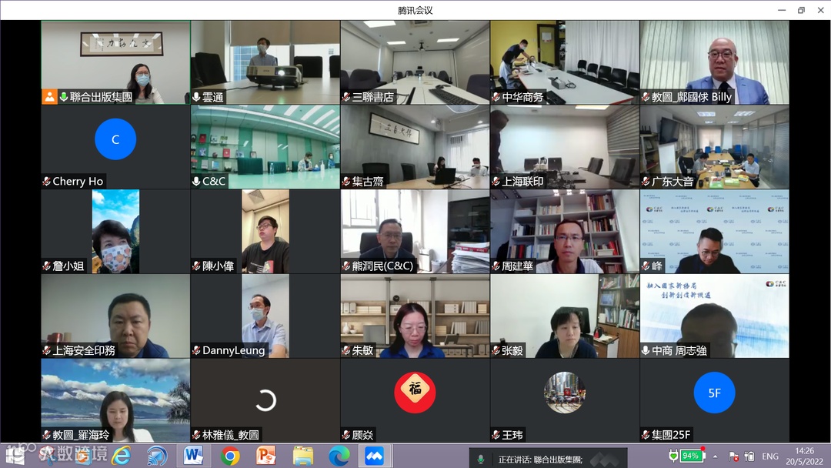Select 教圖_鄺國俠 Billy video tile
The image size is (831, 468).
point(714,62)
